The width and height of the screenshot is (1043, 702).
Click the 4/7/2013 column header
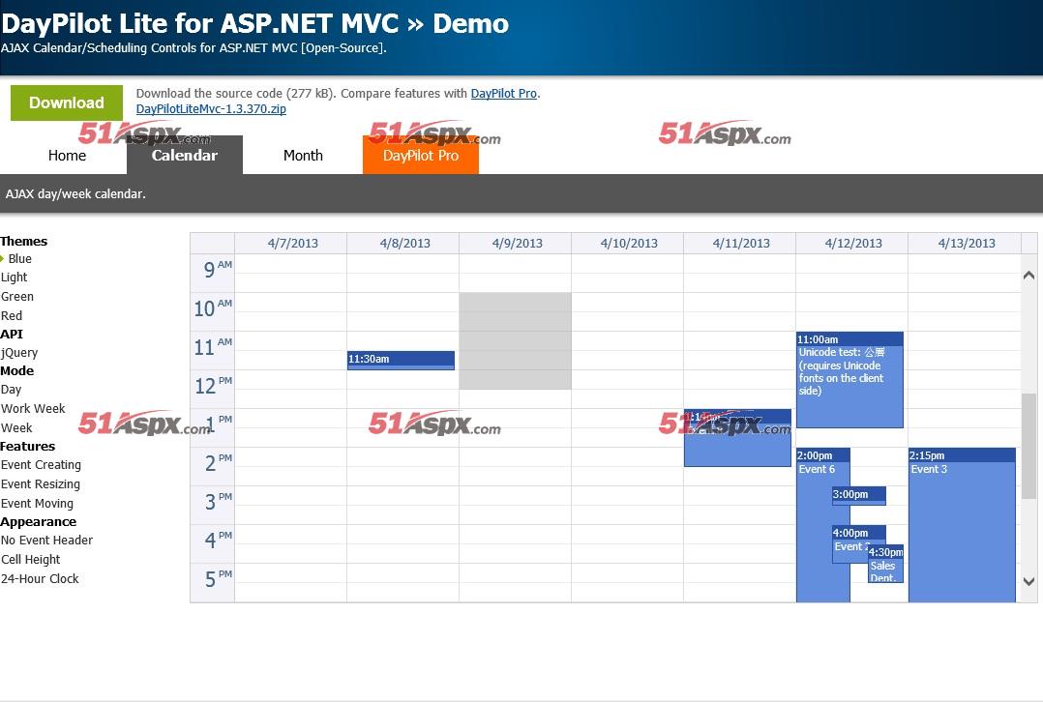click(x=292, y=244)
